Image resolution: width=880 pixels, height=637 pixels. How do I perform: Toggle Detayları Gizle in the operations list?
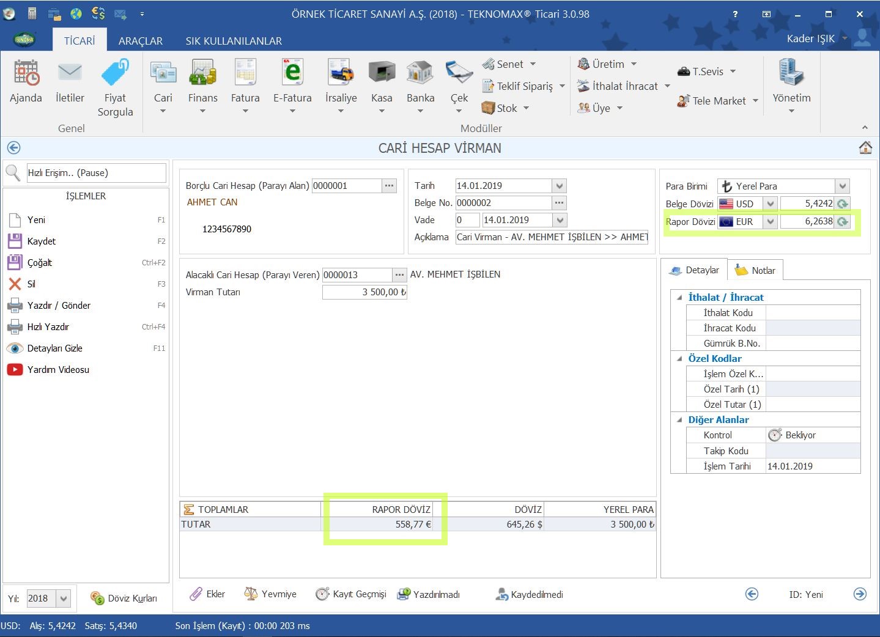click(x=54, y=348)
